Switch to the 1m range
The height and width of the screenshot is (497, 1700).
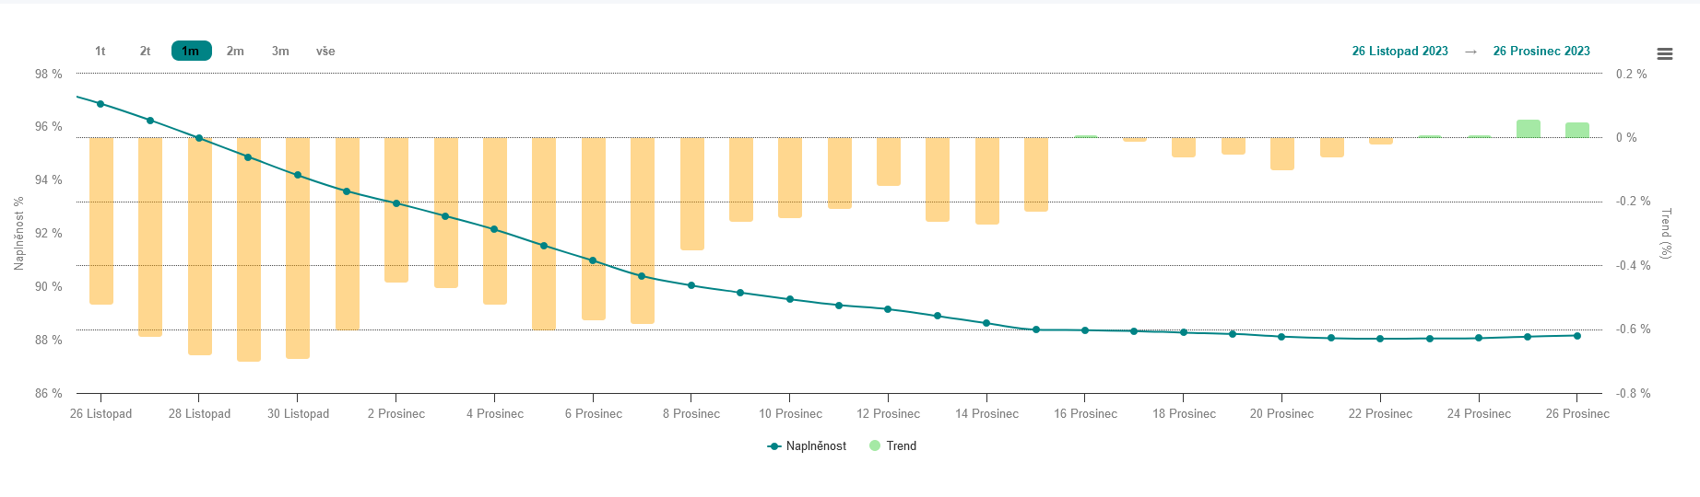[x=191, y=52]
